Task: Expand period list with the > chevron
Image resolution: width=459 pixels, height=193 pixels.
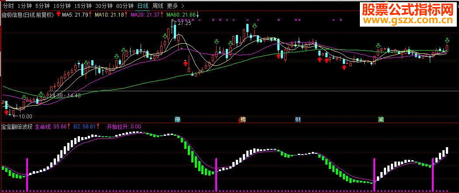Action: [183, 6]
